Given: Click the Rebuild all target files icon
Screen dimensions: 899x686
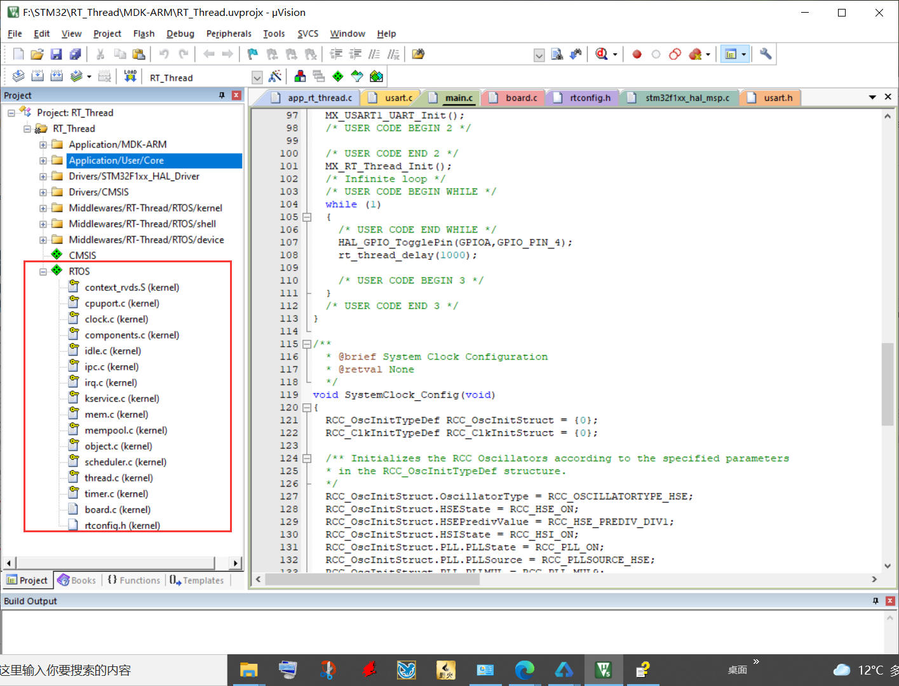Looking at the screenshot, I should coord(57,77).
